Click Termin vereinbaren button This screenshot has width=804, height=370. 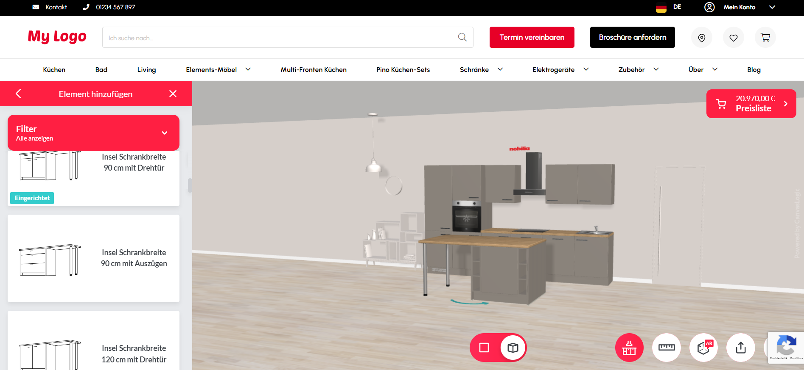click(532, 37)
